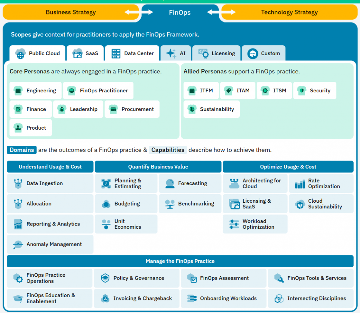
Task: Click the Rate Optimization bar chart icon
Action: point(300,184)
